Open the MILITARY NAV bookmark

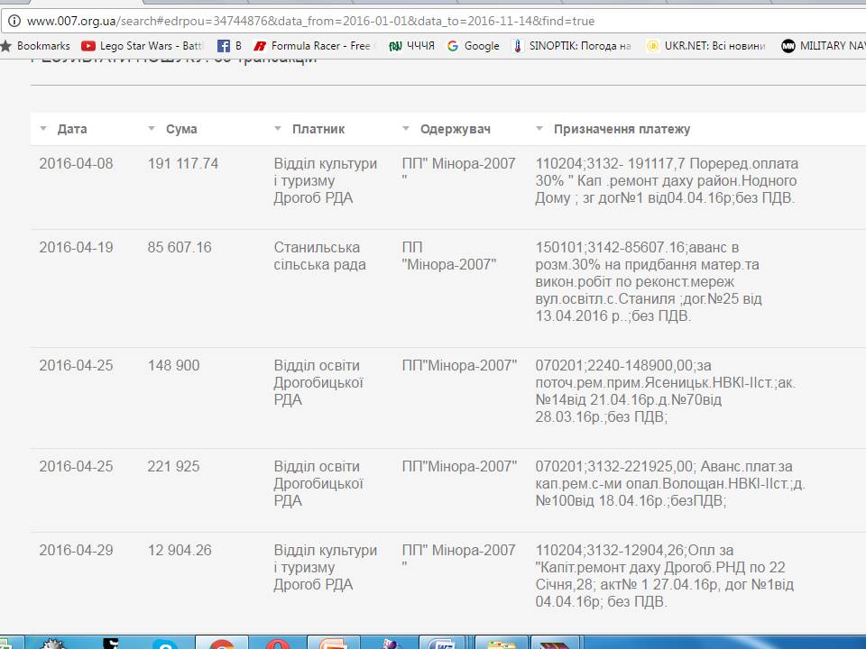pos(823,46)
